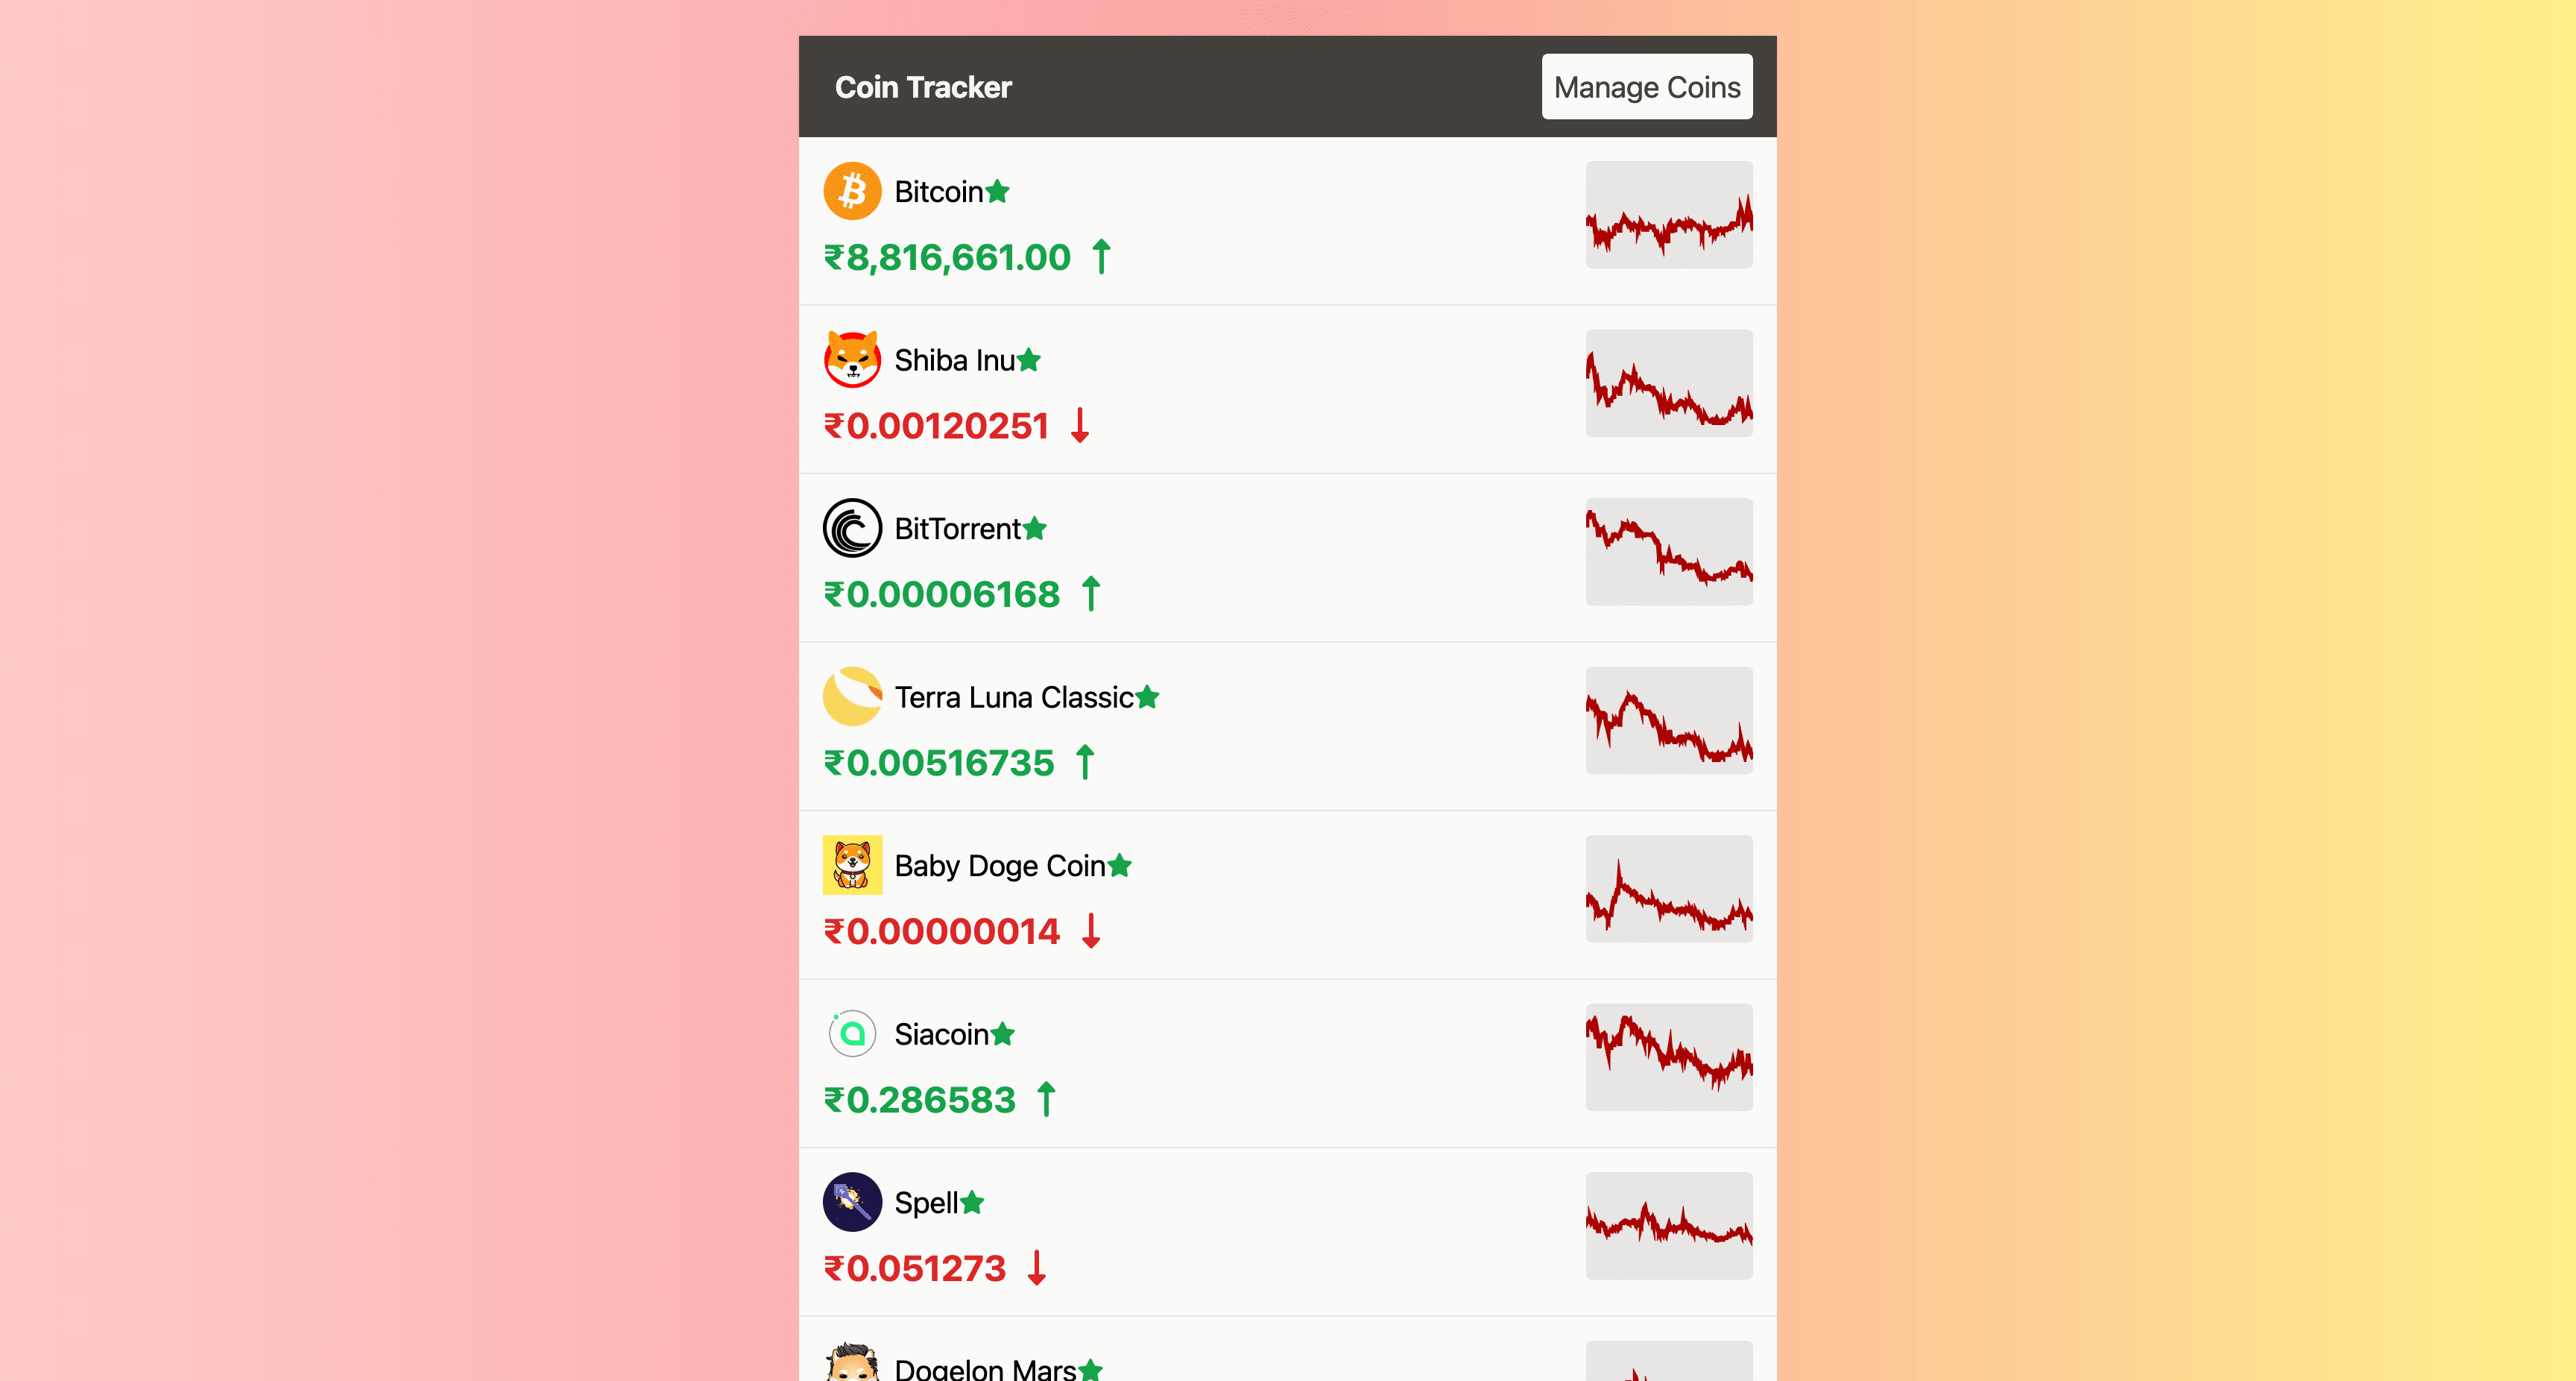Click the Bitcoin logo icon

coord(852,191)
